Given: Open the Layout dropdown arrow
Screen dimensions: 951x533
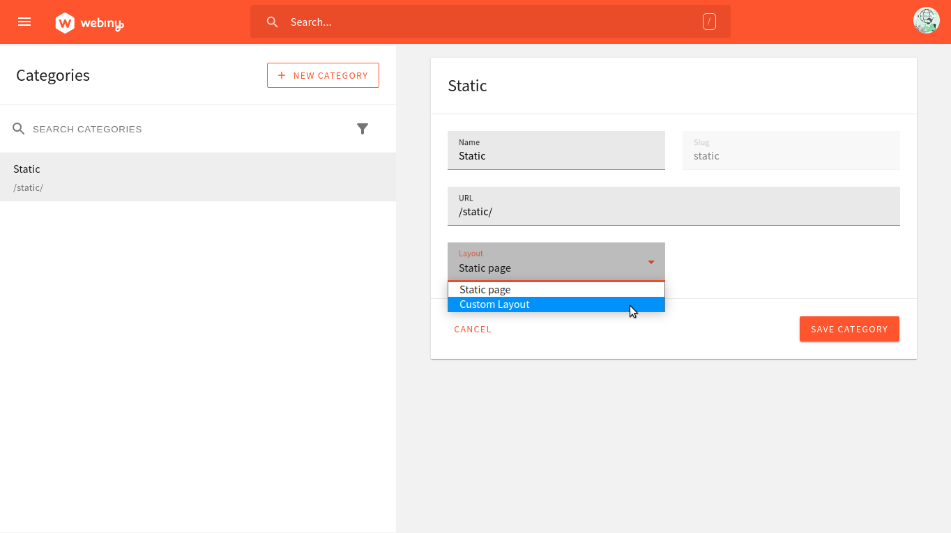Looking at the screenshot, I should 651,262.
